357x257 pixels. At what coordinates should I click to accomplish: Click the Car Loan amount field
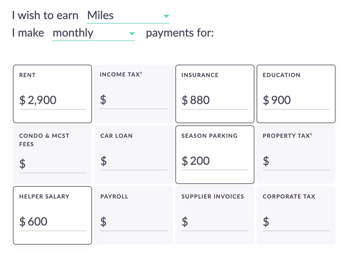pyautogui.click(x=137, y=161)
